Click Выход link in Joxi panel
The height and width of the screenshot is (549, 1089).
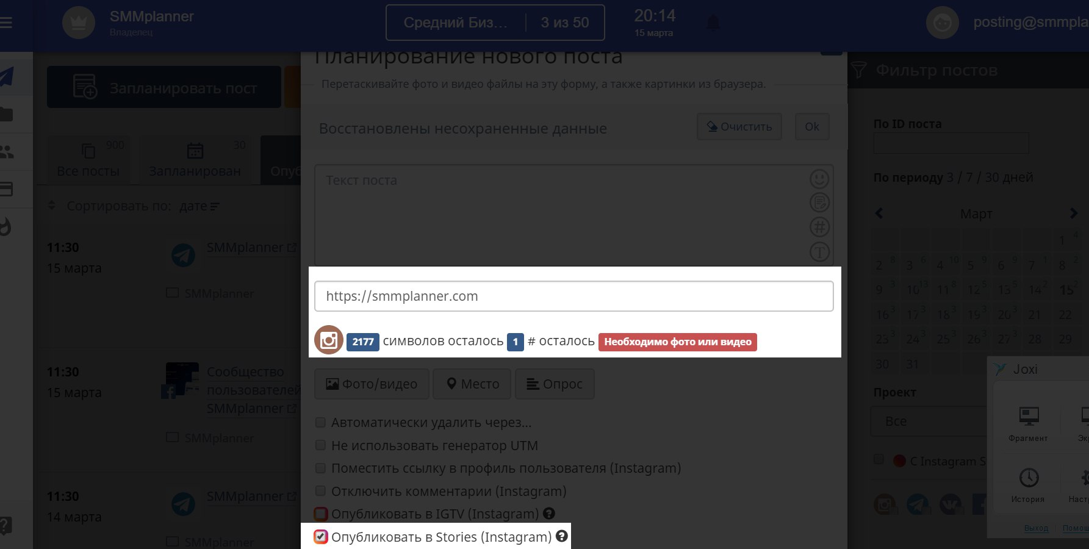click(x=1036, y=528)
